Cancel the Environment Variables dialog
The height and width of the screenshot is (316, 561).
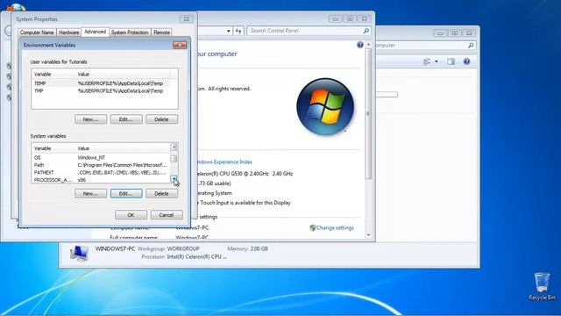pyautogui.click(x=167, y=215)
